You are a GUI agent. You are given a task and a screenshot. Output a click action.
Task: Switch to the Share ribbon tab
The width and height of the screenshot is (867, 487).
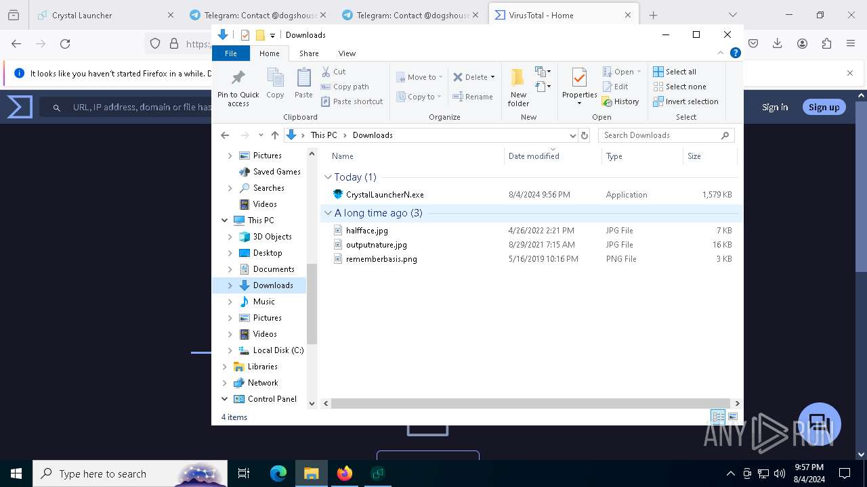(x=309, y=53)
